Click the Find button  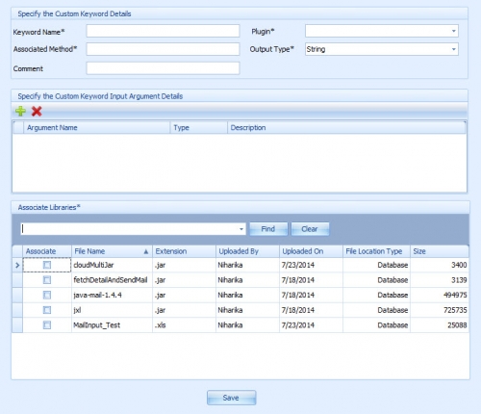point(268,229)
